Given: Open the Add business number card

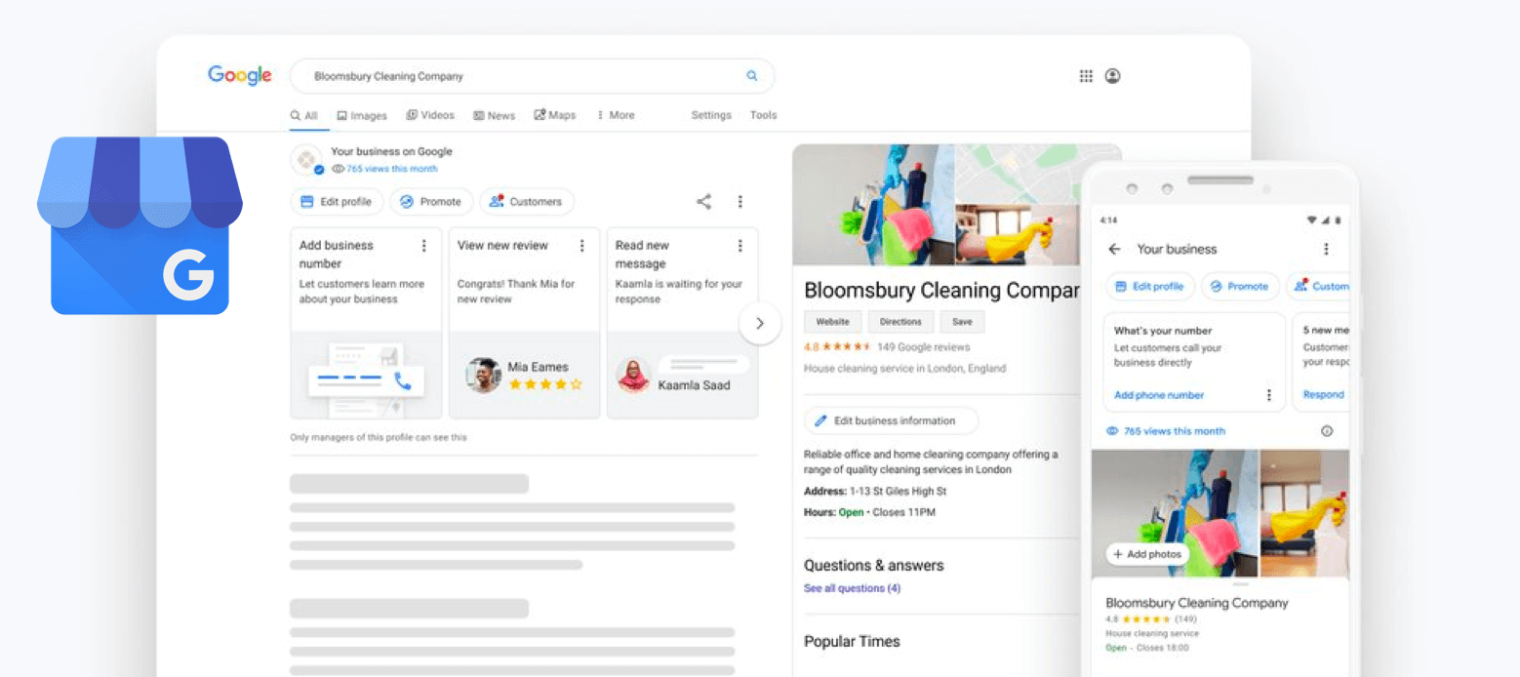Looking at the screenshot, I should coord(366,323).
